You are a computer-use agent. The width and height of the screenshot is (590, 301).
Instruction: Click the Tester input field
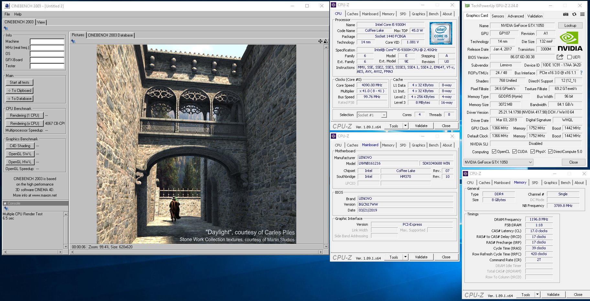(47, 66)
